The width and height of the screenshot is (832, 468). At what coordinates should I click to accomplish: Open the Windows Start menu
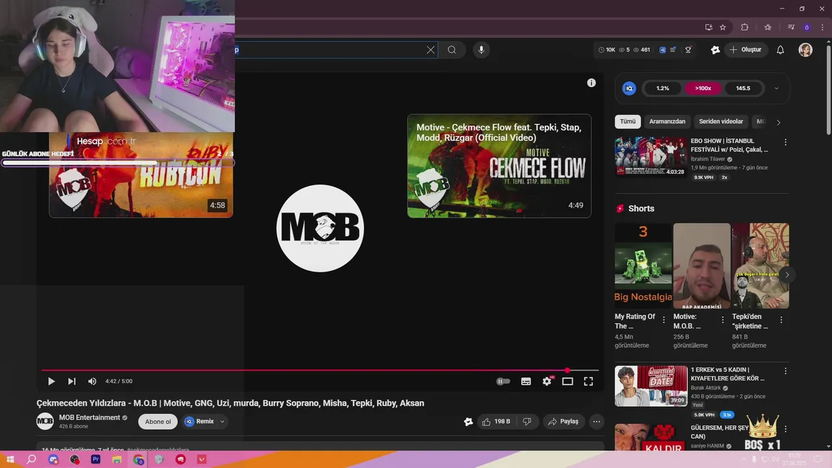tap(10, 460)
